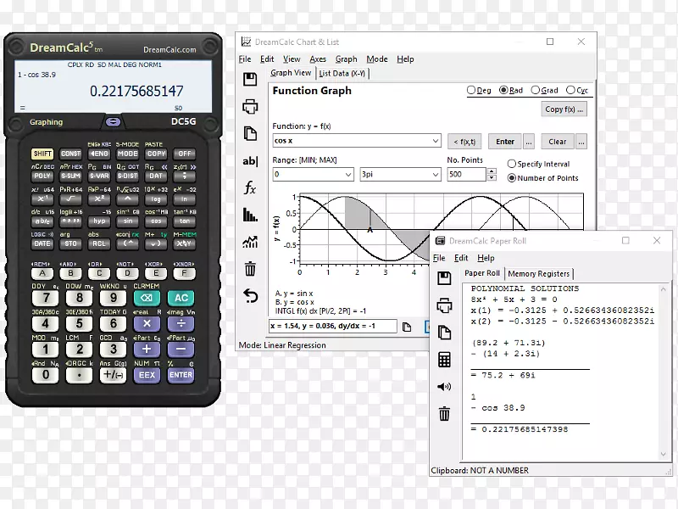678x509 pixels.
Task: Clear the paper roll with trash icon
Action: coord(444,414)
